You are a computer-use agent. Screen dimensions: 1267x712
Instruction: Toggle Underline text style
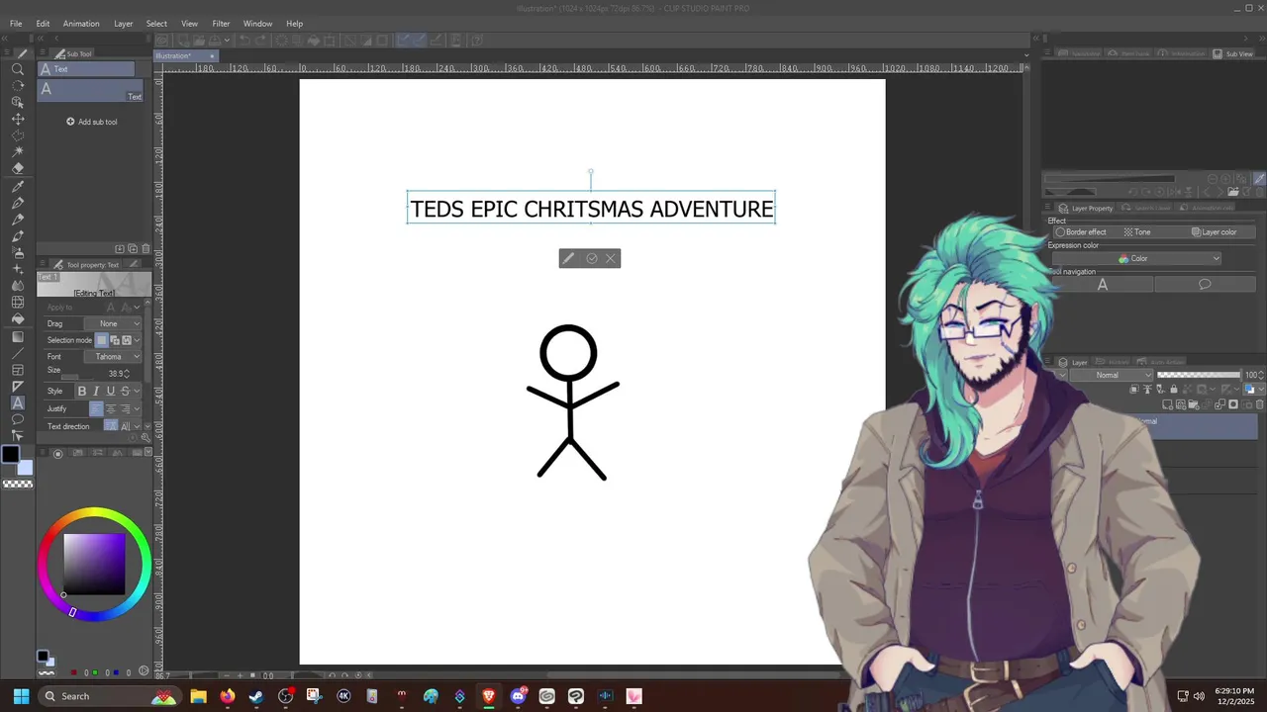[x=110, y=392]
